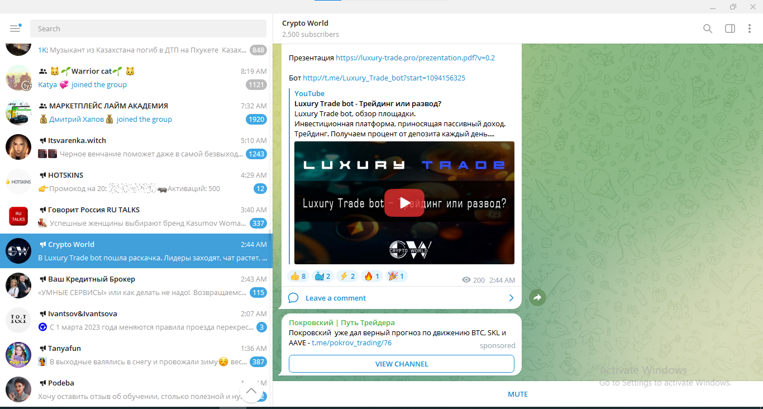
Task: Toggle the right info side panel
Action: (729, 28)
